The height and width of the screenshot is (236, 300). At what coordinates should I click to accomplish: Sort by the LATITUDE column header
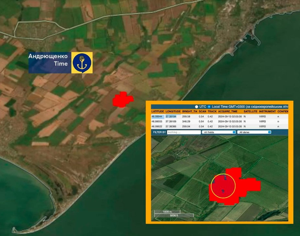point(158,112)
